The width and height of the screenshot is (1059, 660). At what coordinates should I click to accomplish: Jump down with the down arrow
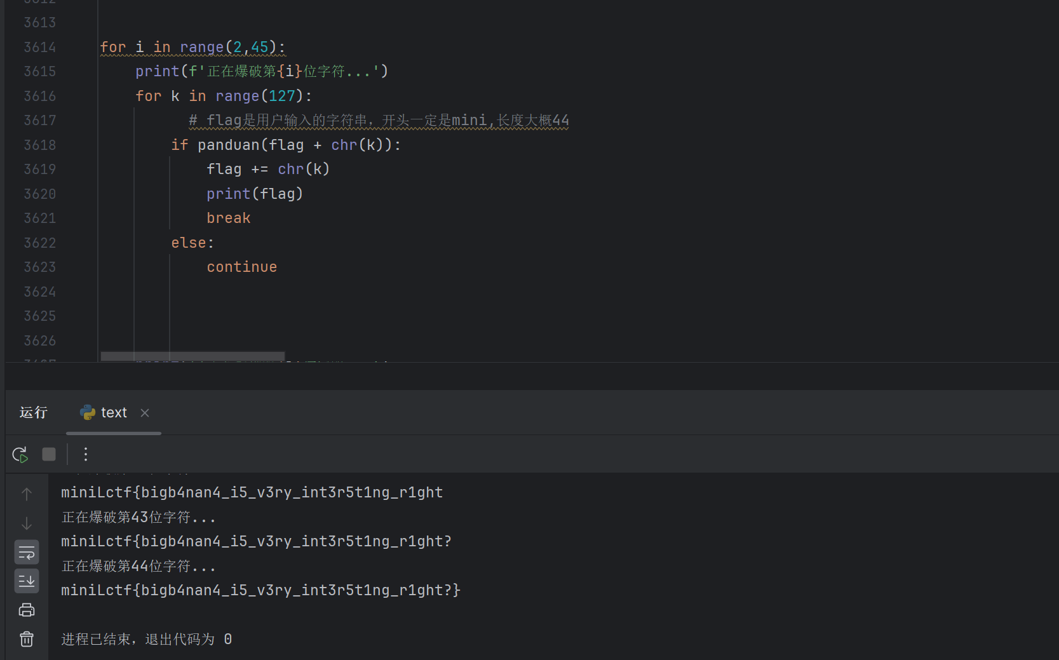coord(27,523)
